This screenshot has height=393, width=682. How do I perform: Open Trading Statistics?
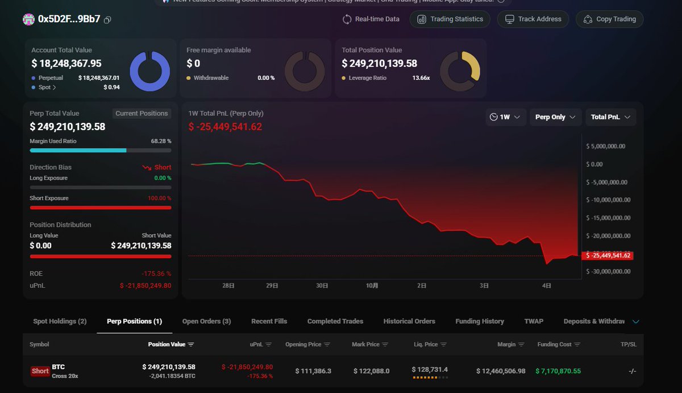click(x=450, y=19)
